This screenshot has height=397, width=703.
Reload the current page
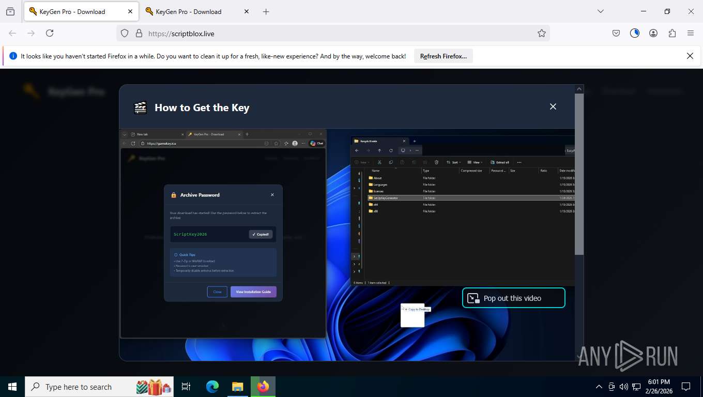(x=50, y=33)
